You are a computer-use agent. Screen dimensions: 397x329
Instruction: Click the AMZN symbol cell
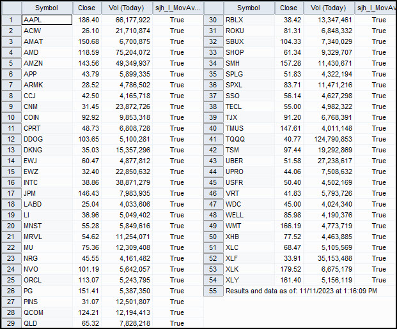point(47,63)
